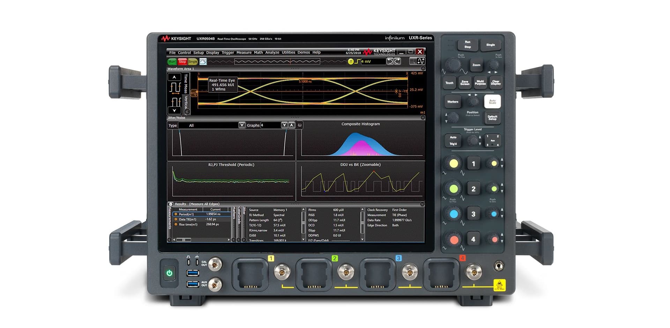Image resolution: width=670 pixels, height=328 pixels.
Task: Click the warning icon on Period(m1) row
Action: pos(176,214)
